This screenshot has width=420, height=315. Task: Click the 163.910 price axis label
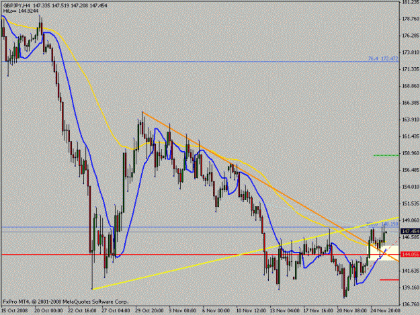point(411,120)
